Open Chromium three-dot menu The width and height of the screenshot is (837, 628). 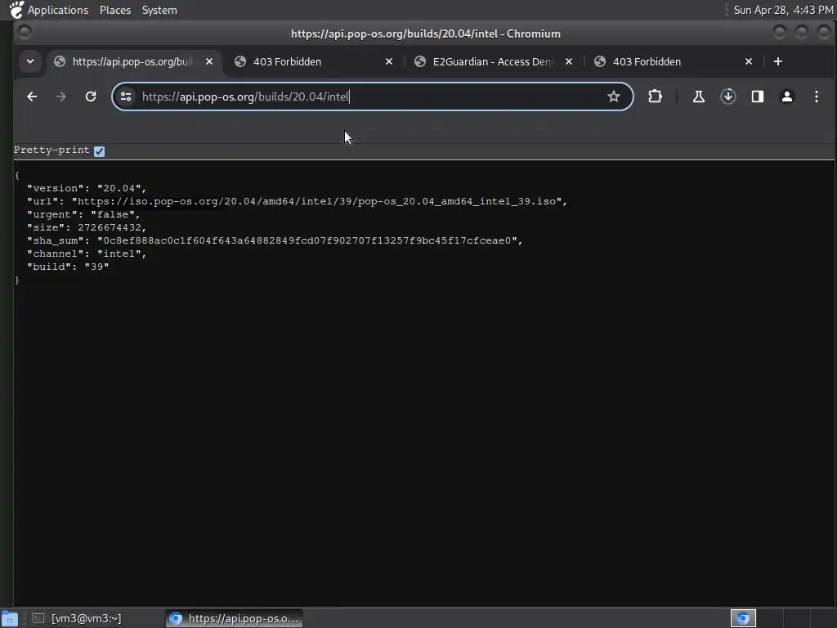pos(817,96)
